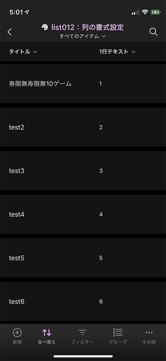Tap the list012：列の書式設定 title
166x361 pixels.
(x=87, y=28)
